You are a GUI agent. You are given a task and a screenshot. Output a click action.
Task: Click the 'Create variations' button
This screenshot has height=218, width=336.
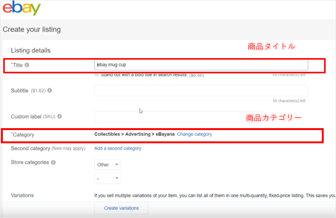click(121, 208)
